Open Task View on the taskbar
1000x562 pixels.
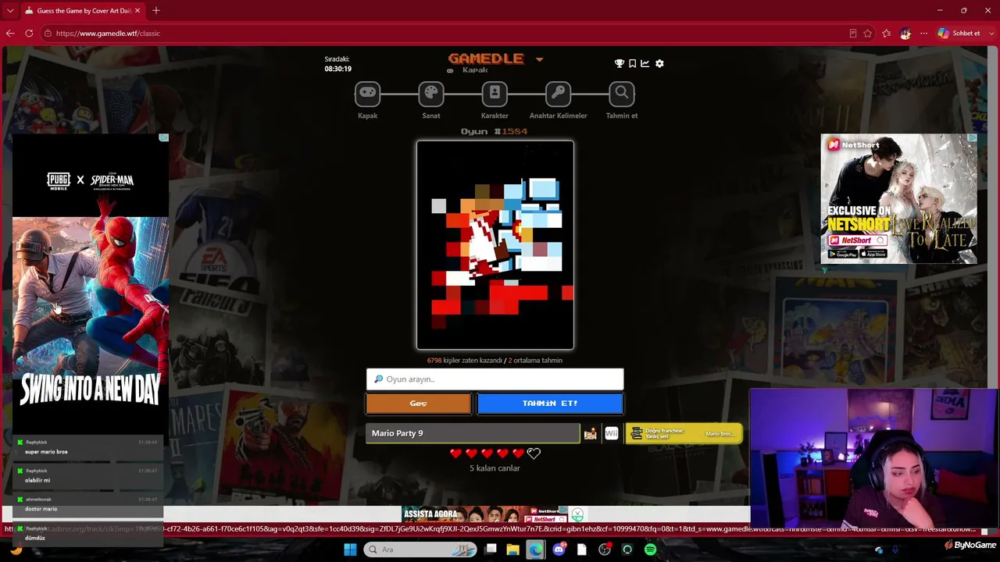coord(491,550)
